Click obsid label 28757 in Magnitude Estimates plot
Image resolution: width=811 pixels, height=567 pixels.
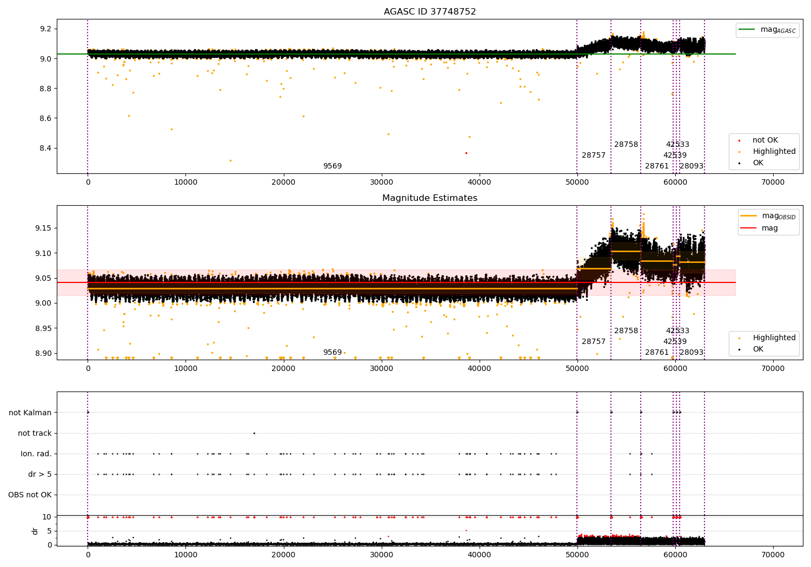coord(594,342)
